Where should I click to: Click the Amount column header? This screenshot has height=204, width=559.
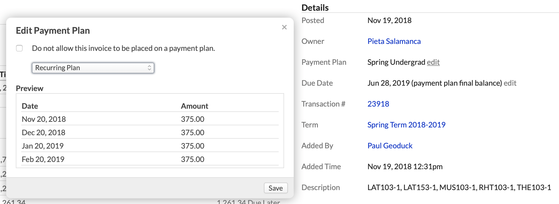point(194,106)
